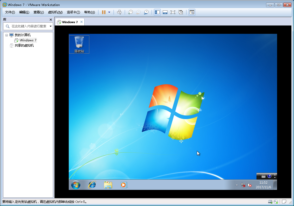Collapse the 我的计算机 tree node
294x206 pixels.
tap(7, 35)
